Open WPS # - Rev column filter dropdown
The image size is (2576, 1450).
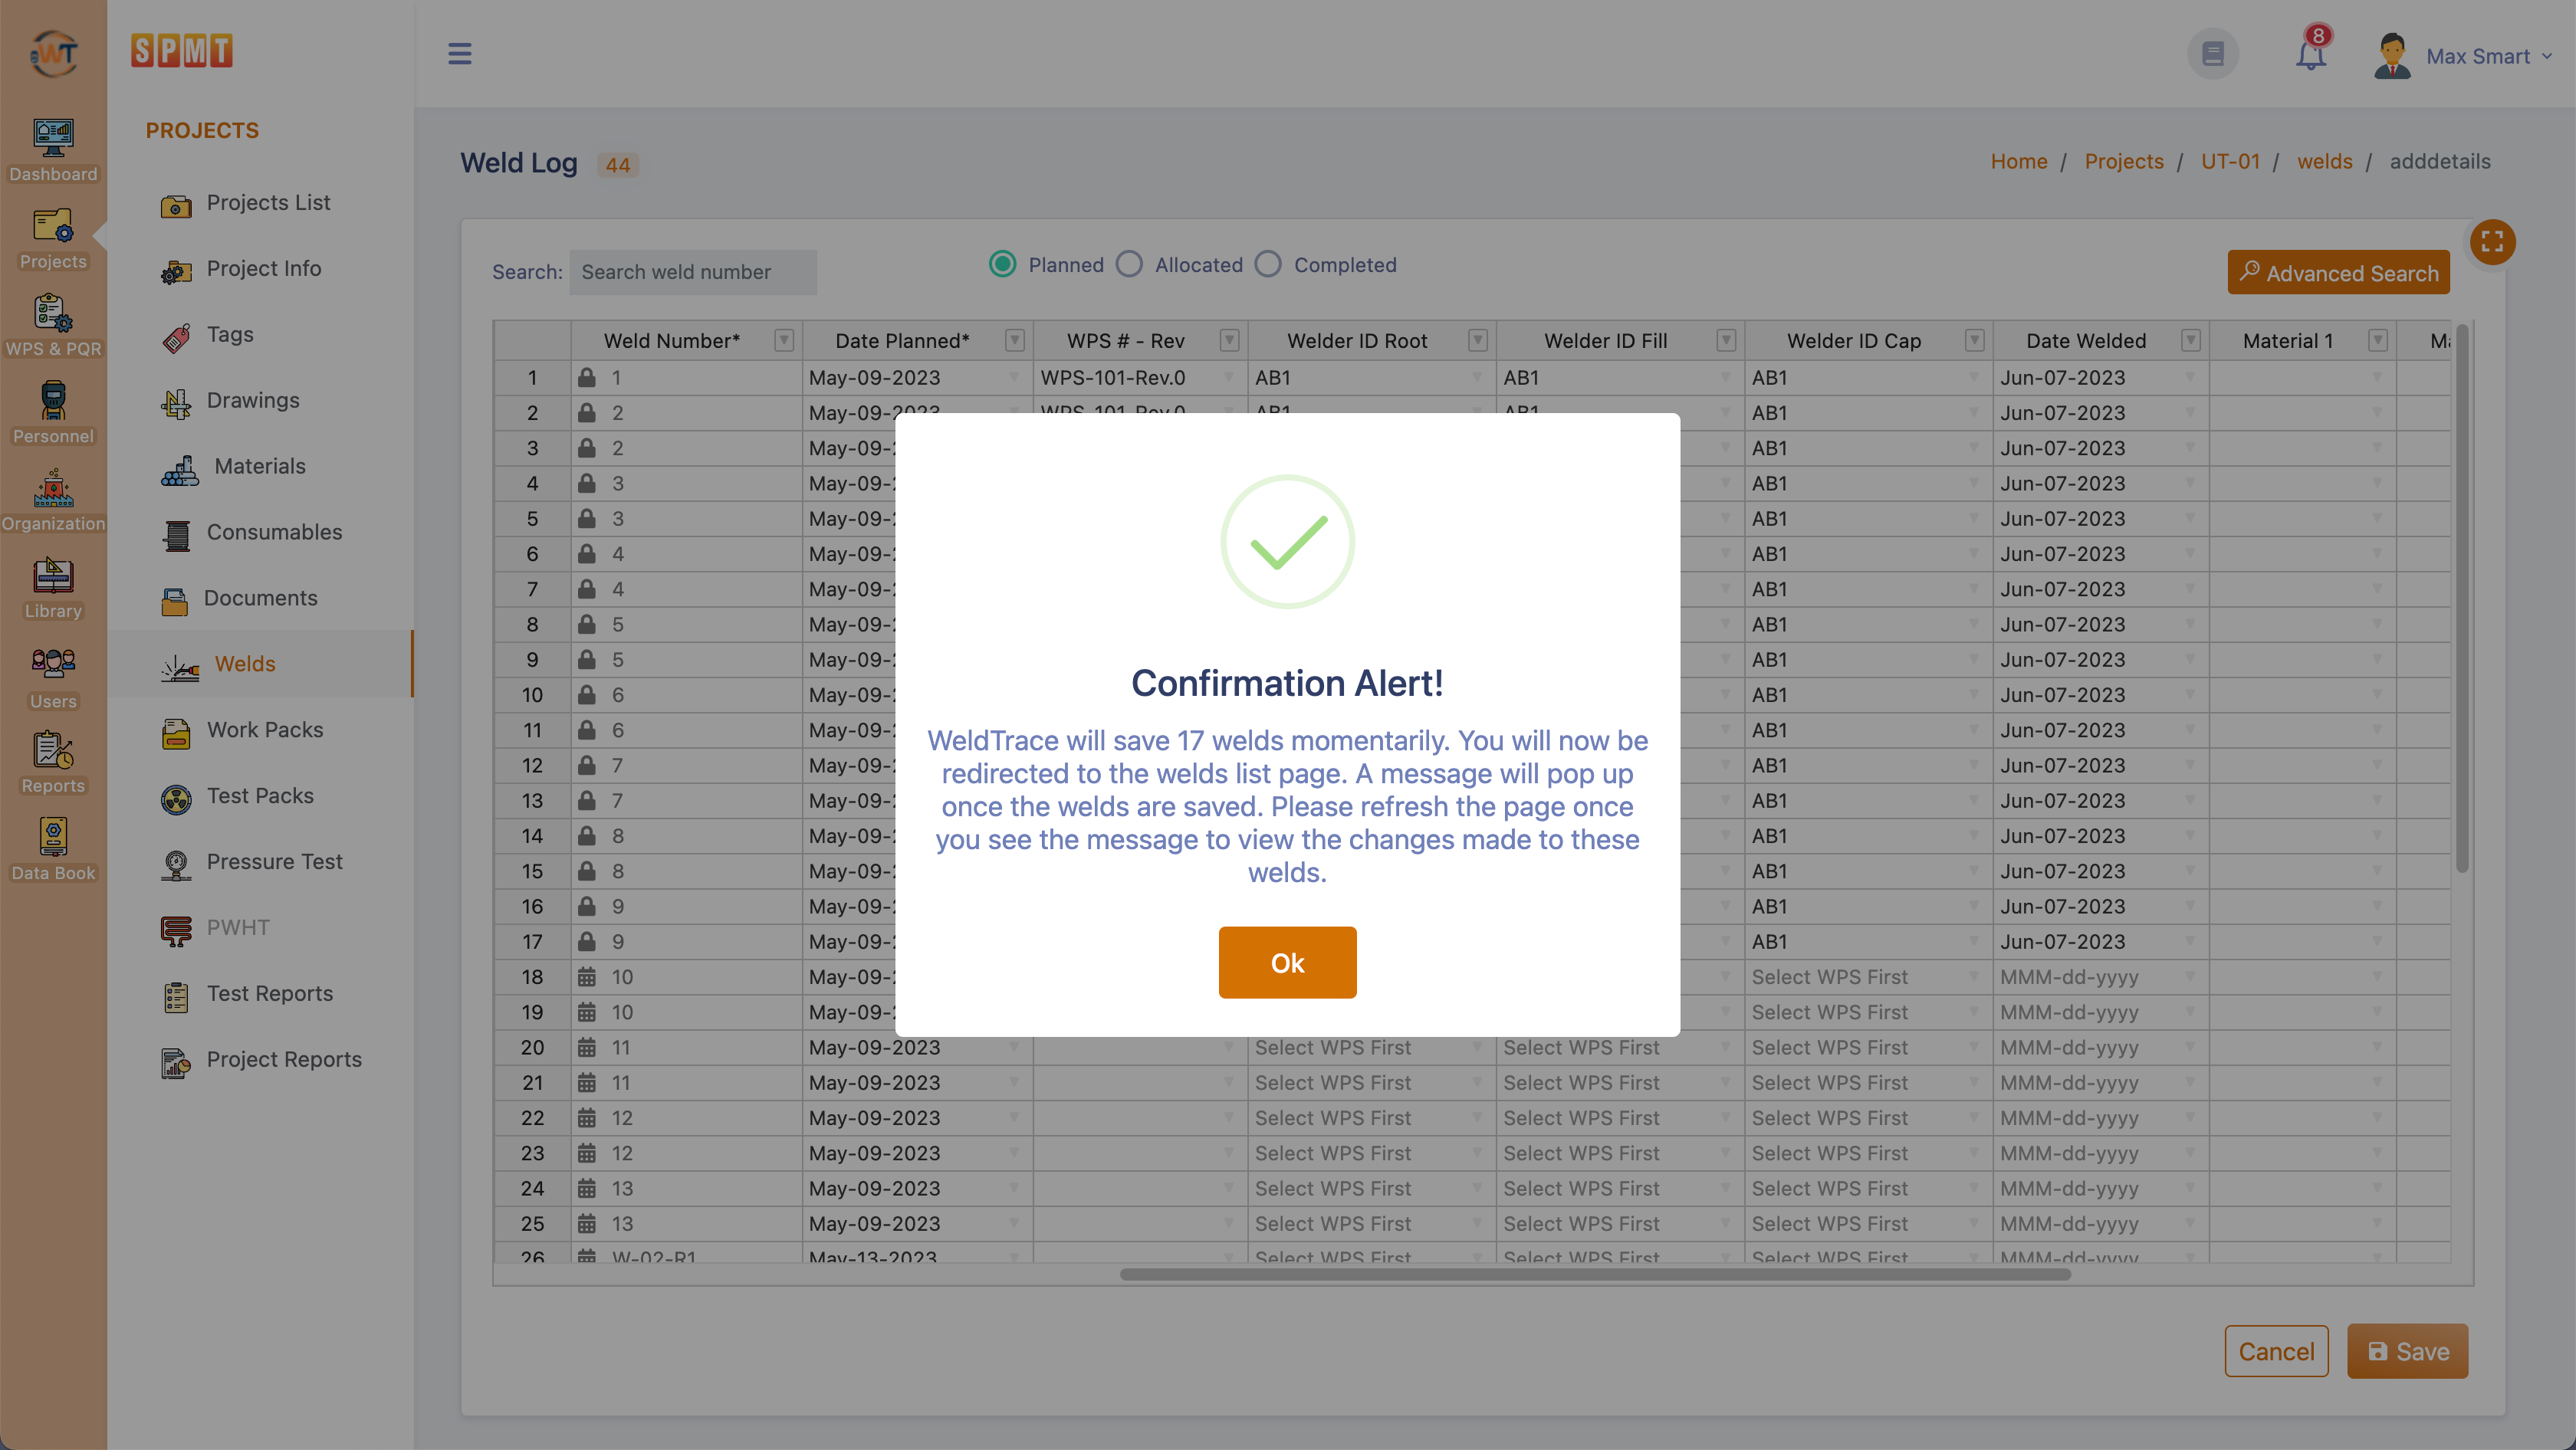coord(1230,341)
